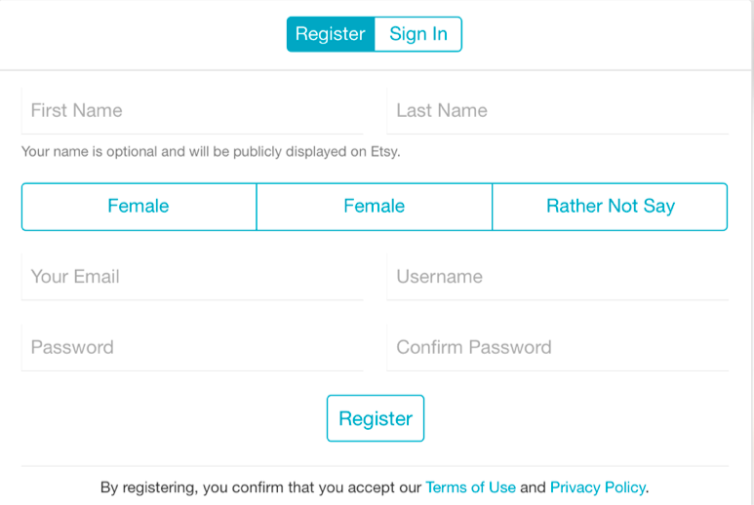754x505 pixels.
Task: Focus the Last Name field
Action: coord(558,110)
